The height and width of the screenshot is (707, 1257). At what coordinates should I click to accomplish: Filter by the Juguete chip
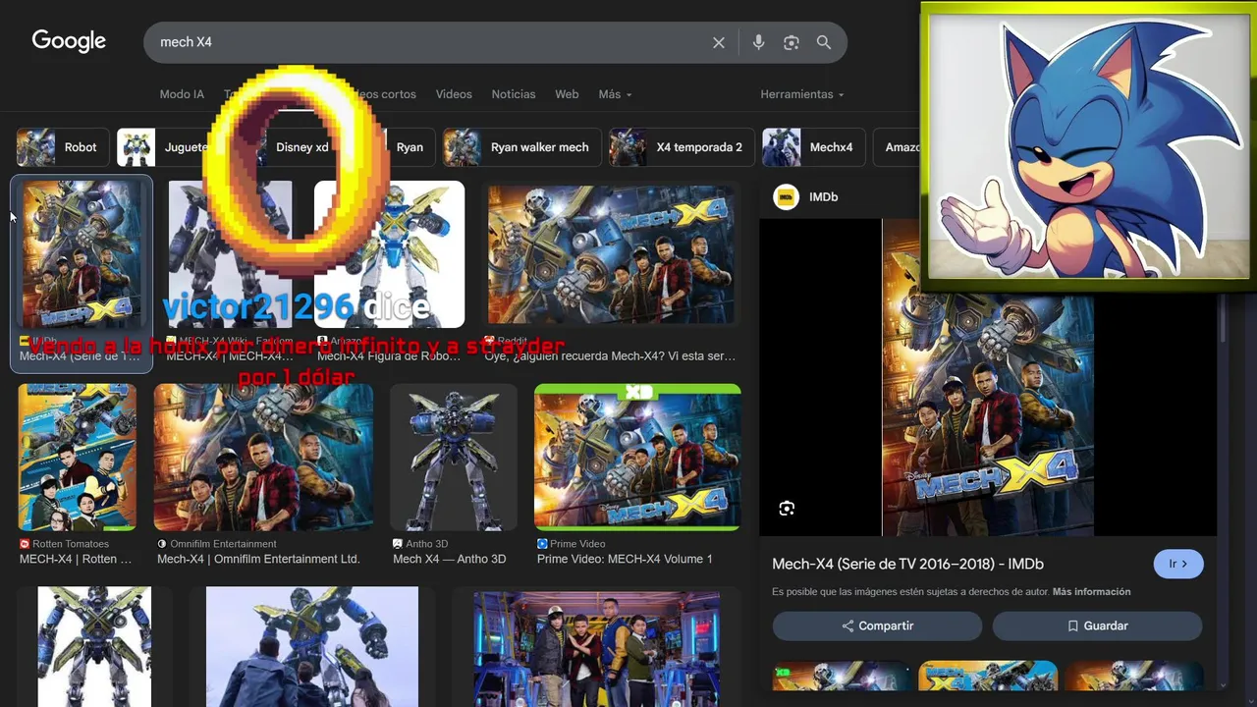[167, 147]
